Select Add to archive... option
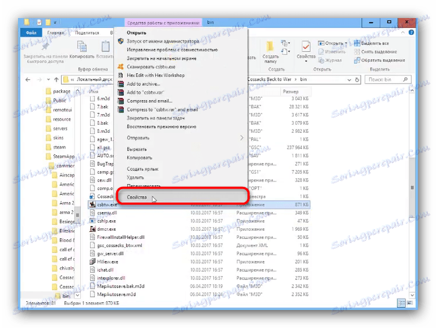The image size is (436, 328). tap(144, 84)
